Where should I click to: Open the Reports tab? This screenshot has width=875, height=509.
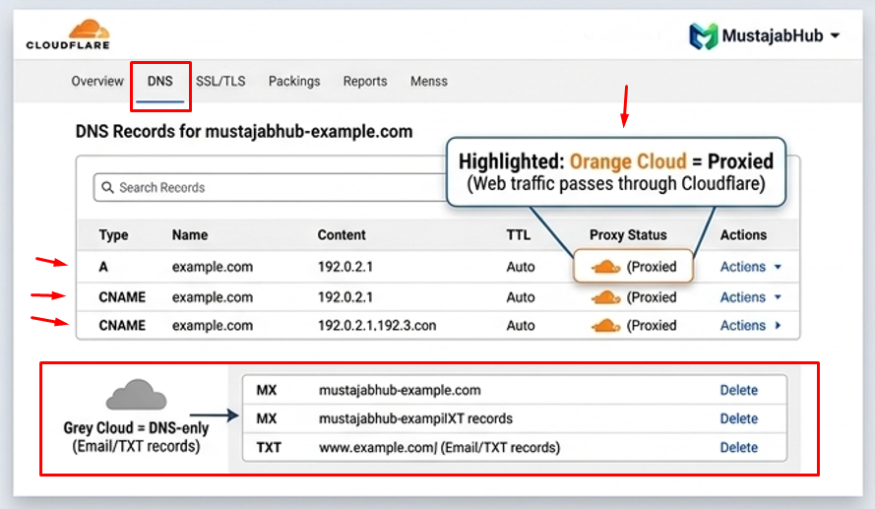365,82
